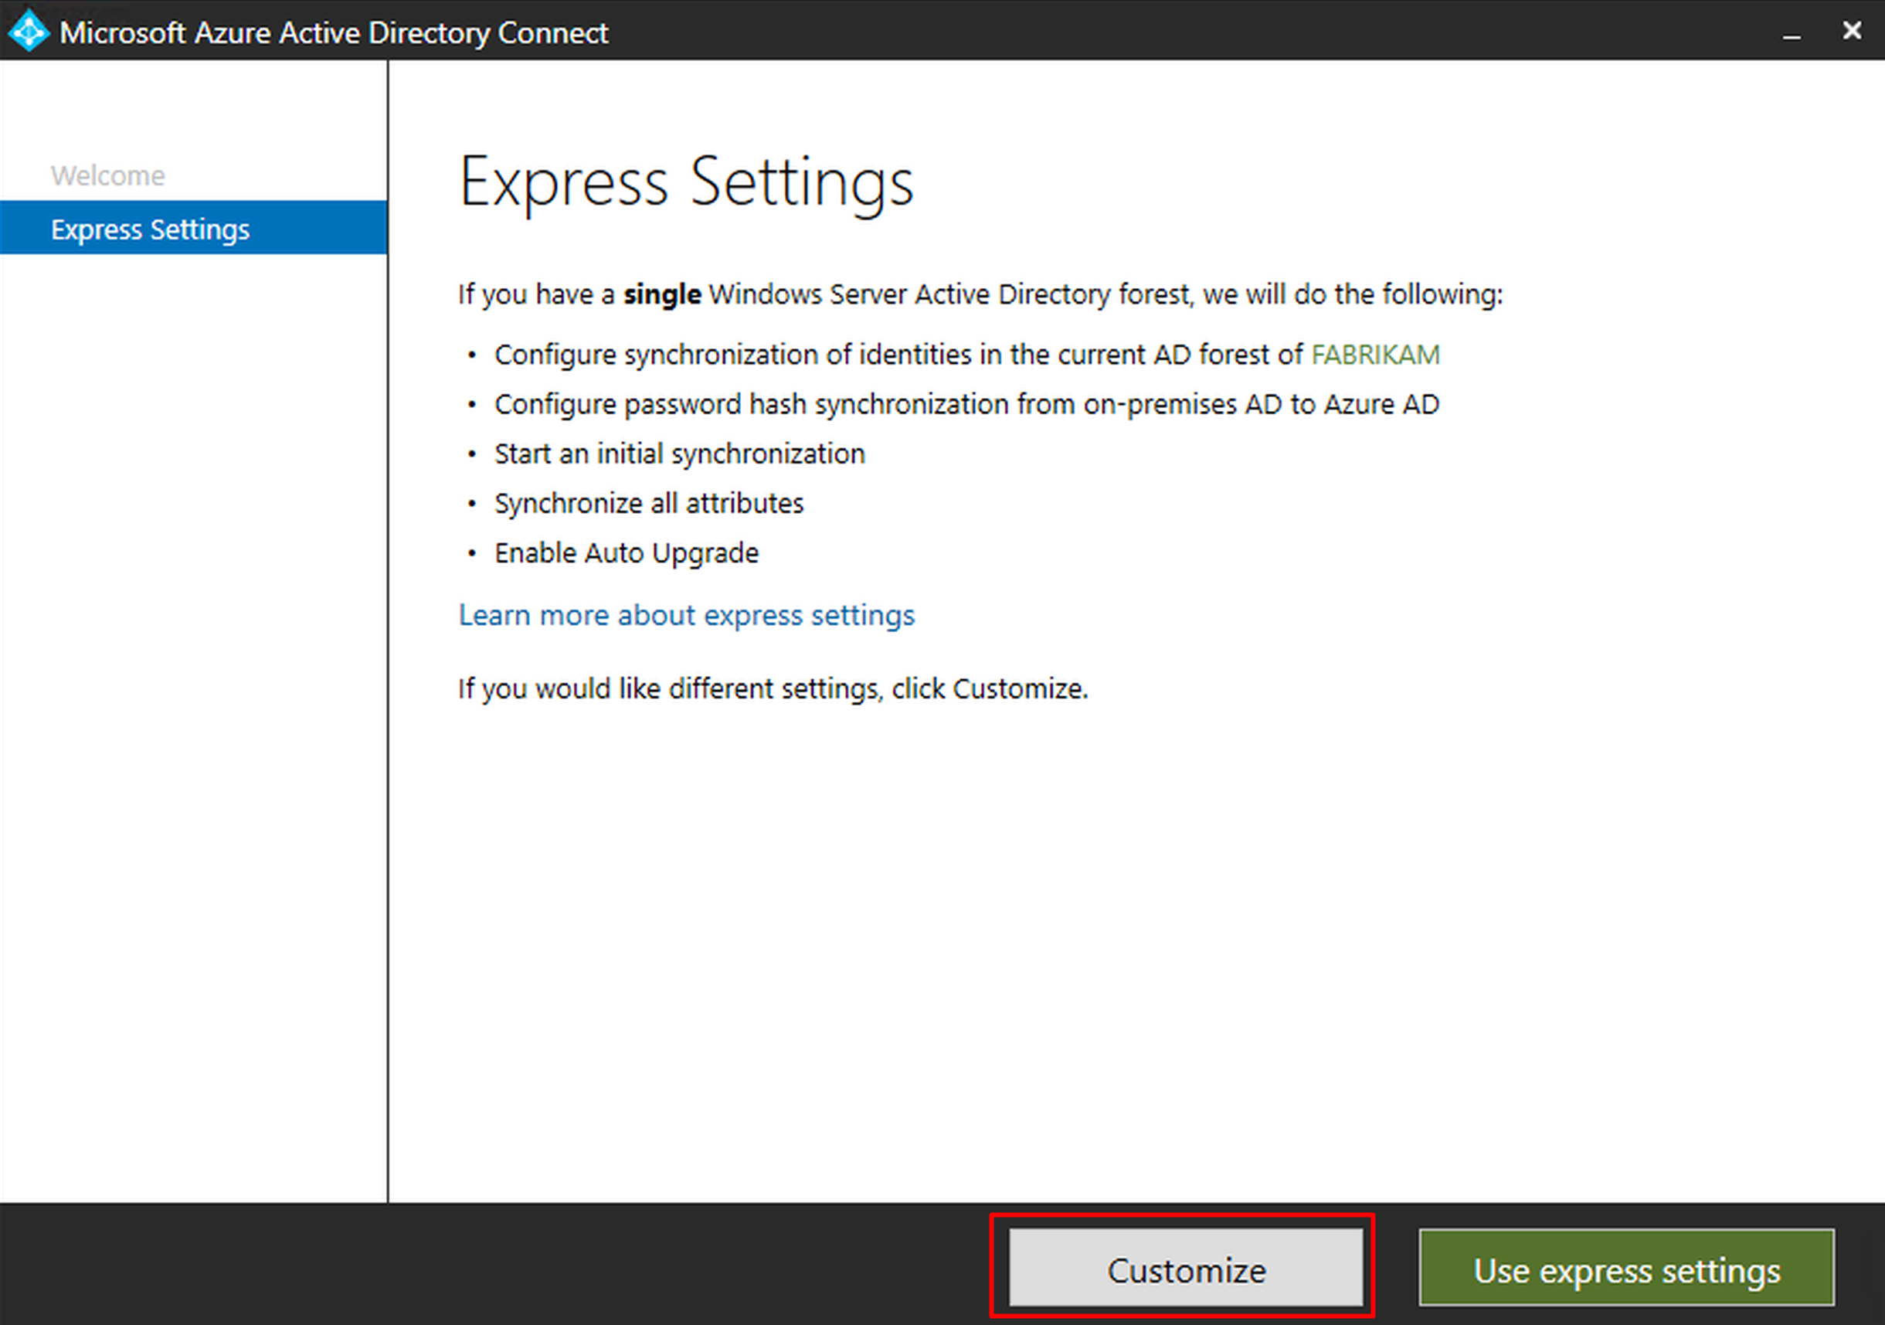Click the Azure AD Connect logo icon
Viewport: 1885px width, 1325px height.
[x=29, y=31]
